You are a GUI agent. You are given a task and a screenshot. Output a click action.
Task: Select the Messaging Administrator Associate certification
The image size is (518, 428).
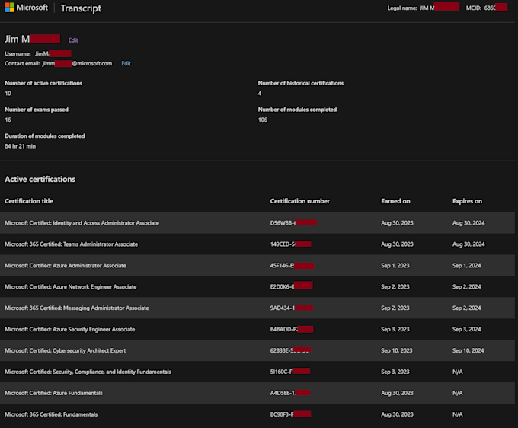tap(76, 308)
